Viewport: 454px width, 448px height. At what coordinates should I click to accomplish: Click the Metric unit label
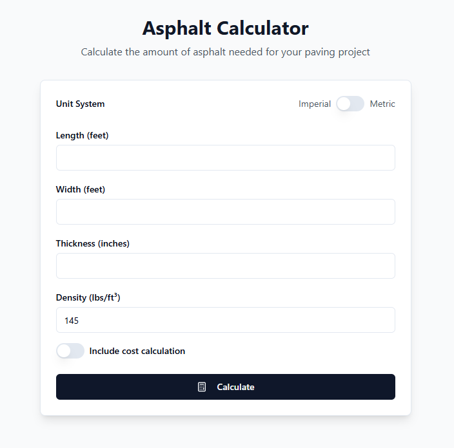tap(382, 104)
